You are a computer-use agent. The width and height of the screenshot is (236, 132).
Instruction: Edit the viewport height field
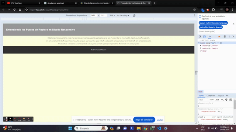(103, 15)
